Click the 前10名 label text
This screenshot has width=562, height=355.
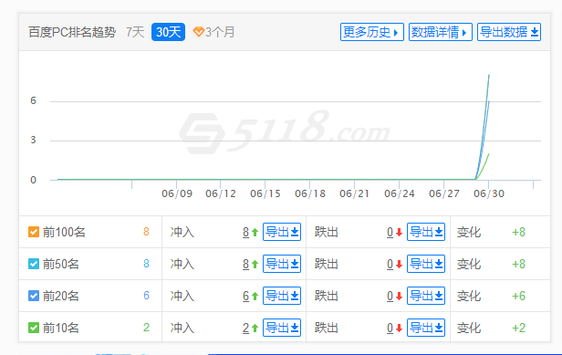(x=60, y=328)
